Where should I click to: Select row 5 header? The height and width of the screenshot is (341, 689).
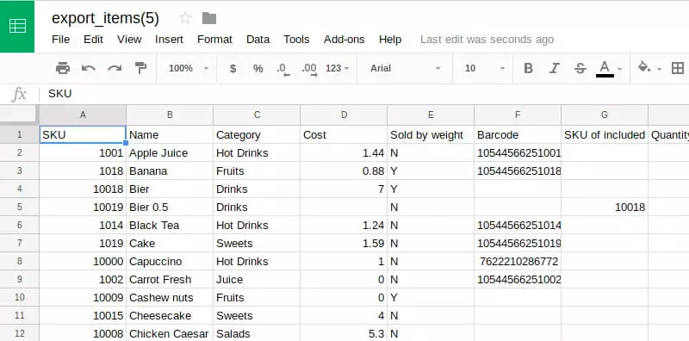coord(19,207)
